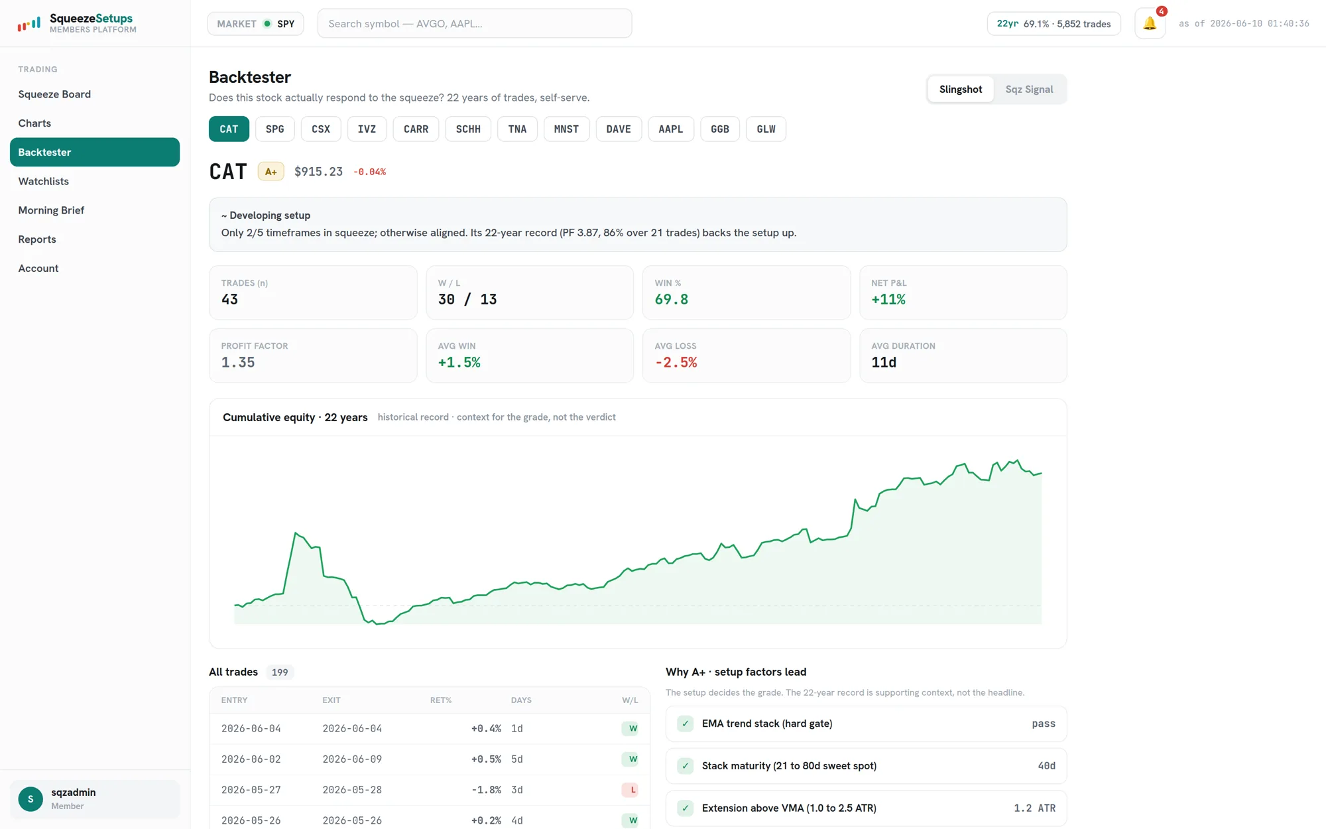This screenshot has width=1326, height=829.
Task: Click the TRADES (n) 43 stat card
Action: [x=313, y=292]
